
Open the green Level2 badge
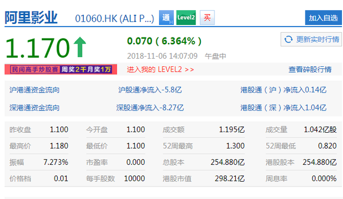pyautogui.click(x=186, y=17)
